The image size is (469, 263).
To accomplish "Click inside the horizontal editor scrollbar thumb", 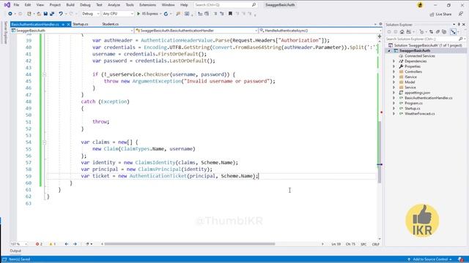I will 189,244.
